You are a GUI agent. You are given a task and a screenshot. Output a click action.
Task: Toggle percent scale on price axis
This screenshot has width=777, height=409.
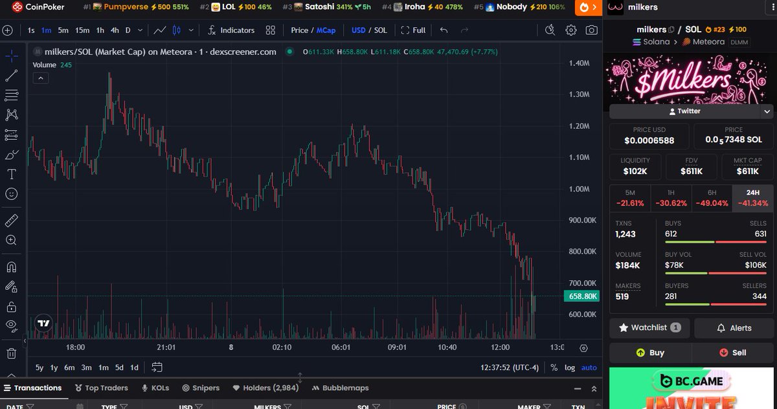tap(554, 368)
